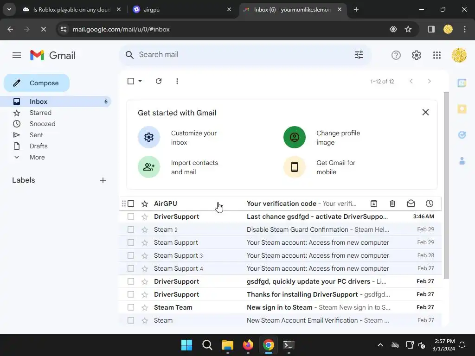Show hidden system tray icons
This screenshot has width=475, height=356.
(x=380, y=345)
